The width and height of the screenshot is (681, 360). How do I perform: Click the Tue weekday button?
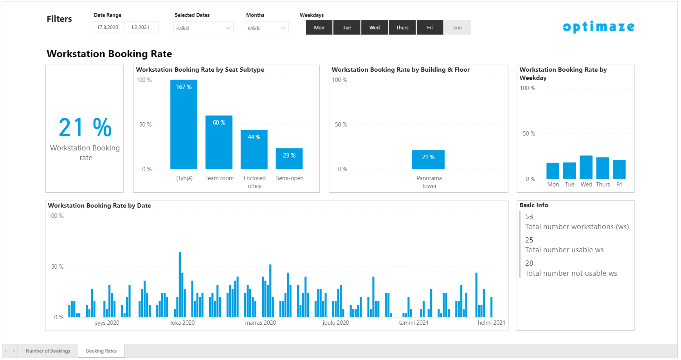347,27
